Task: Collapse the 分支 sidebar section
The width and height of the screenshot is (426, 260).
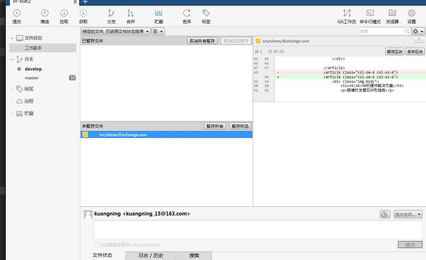Action: click(12, 59)
